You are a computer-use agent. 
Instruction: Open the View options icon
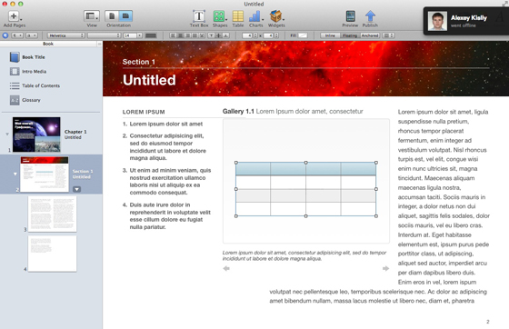[x=92, y=15]
